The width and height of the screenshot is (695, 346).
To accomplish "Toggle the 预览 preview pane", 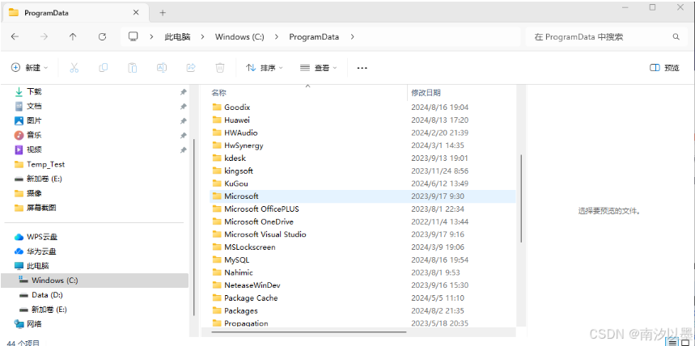I will pyautogui.click(x=664, y=68).
